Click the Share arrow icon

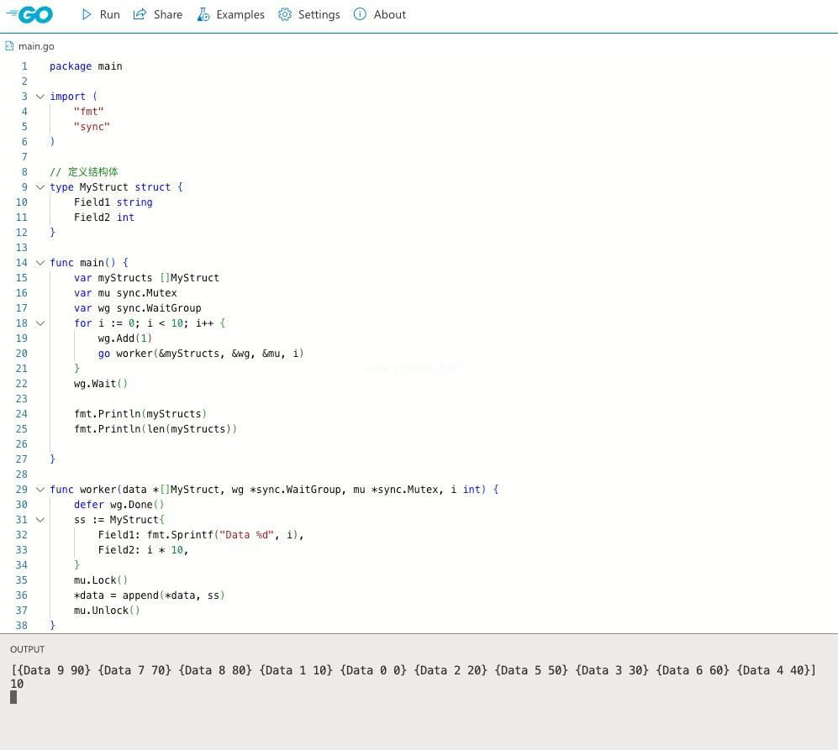point(140,14)
